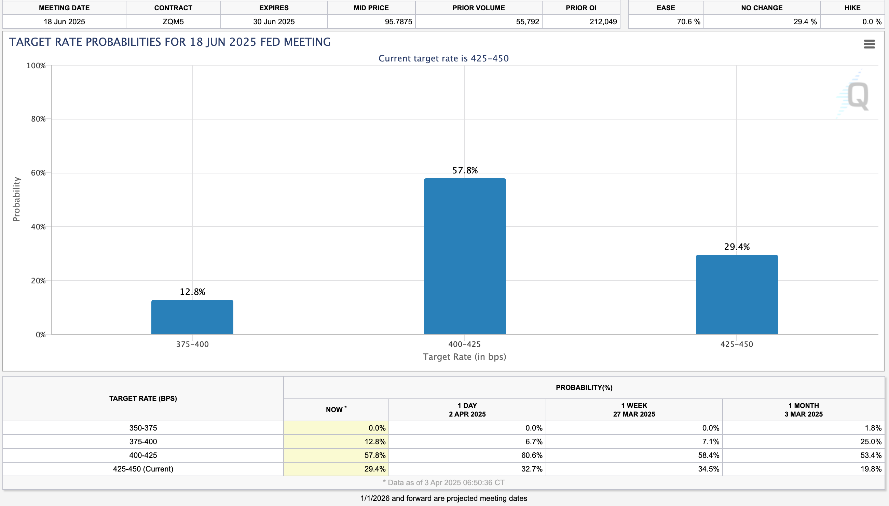The width and height of the screenshot is (889, 506).
Task: Click the ZQM5 contract cell
Action: click(173, 22)
